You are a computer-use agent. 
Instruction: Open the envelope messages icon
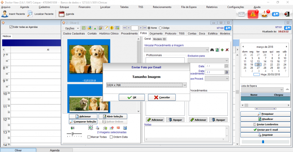click(x=241, y=14)
